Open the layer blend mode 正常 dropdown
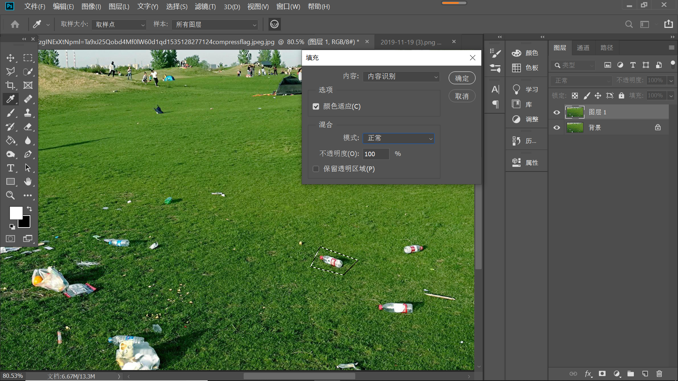This screenshot has width=678, height=381. tap(581, 80)
